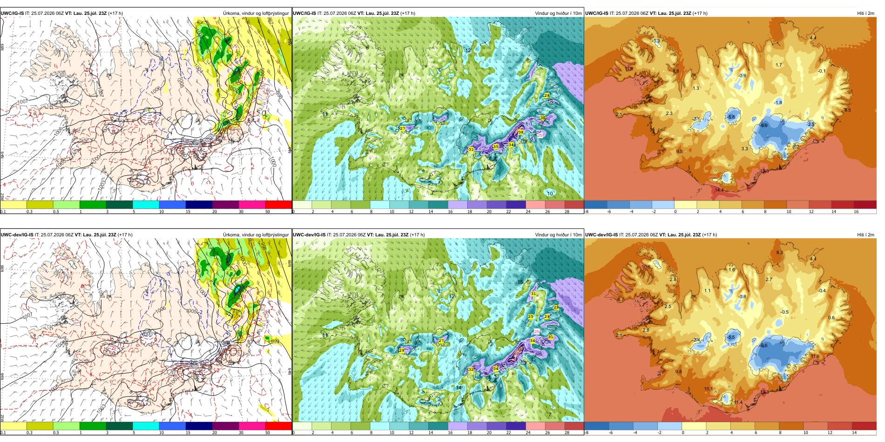Select the -1.8 temperature on UWC temperature map

(x=778, y=102)
